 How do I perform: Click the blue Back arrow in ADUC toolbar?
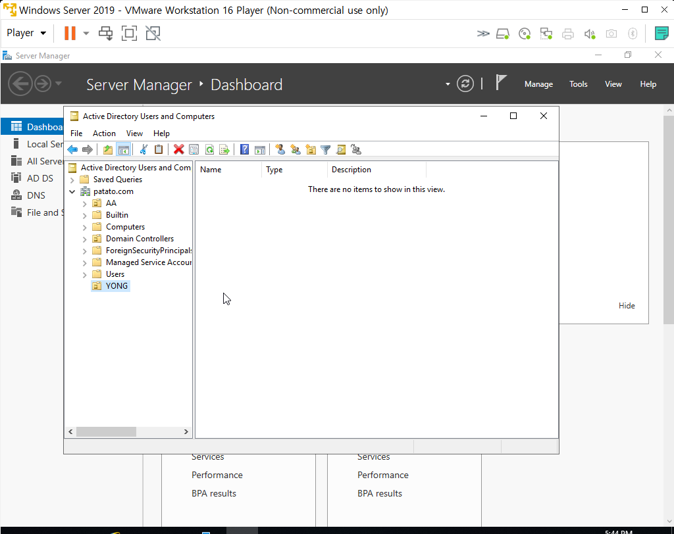[x=72, y=149]
